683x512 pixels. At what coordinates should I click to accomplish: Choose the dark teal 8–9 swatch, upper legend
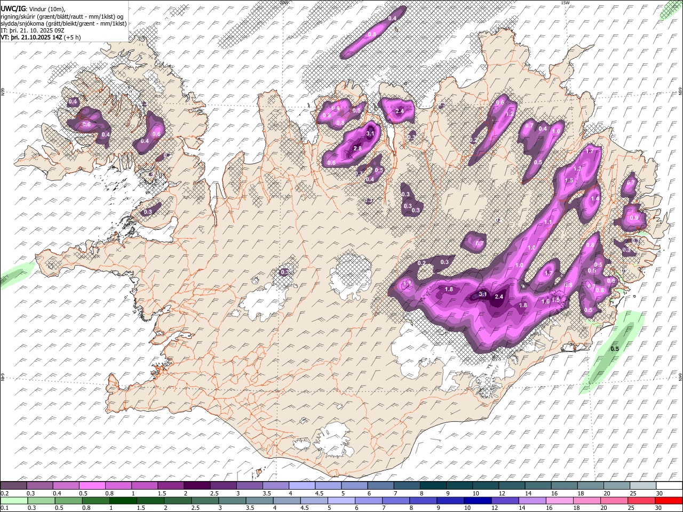(x=433, y=485)
